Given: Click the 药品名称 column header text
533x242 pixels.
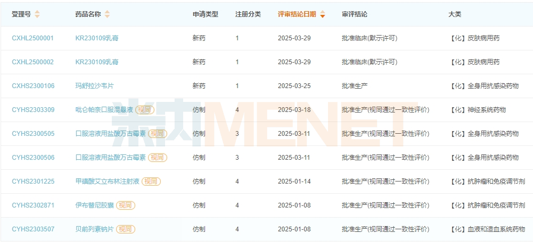Looking at the screenshot, I should pos(88,14).
